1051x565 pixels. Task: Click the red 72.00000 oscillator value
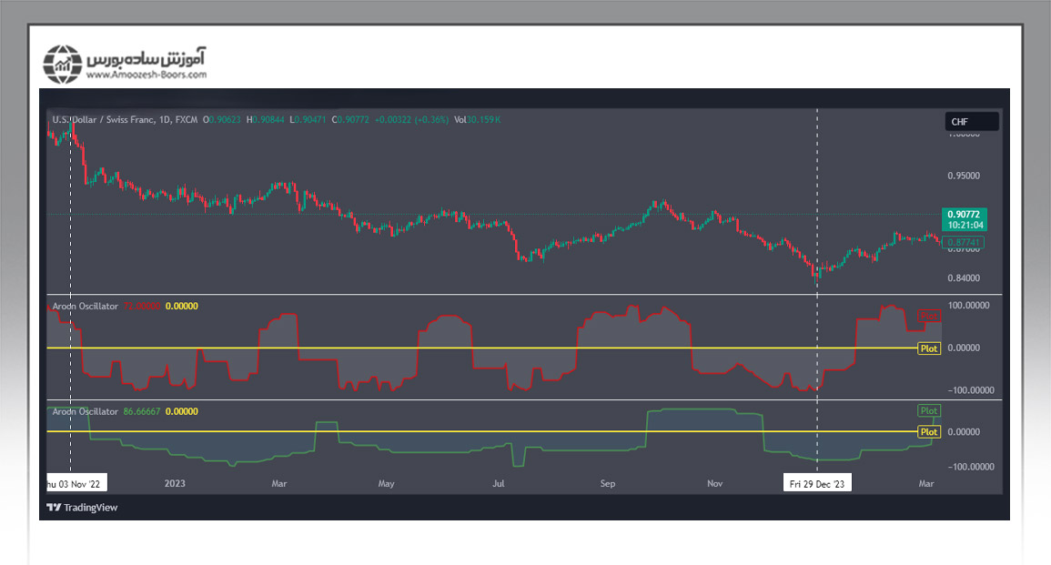142,307
